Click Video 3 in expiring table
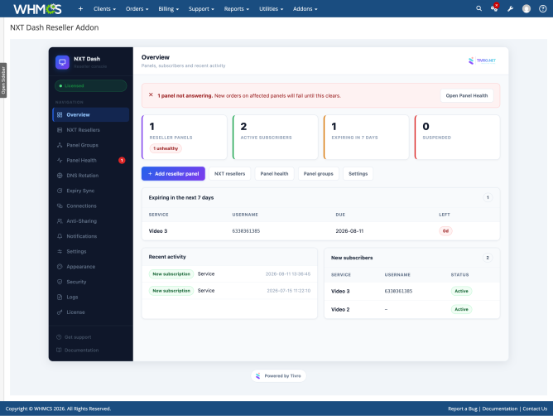The image size is (553, 416). click(x=158, y=231)
